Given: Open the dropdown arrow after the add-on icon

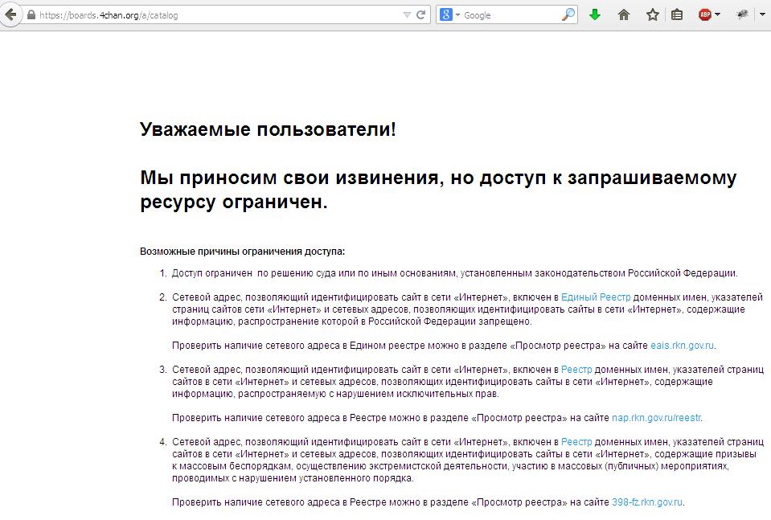Looking at the screenshot, I should tap(763, 14).
